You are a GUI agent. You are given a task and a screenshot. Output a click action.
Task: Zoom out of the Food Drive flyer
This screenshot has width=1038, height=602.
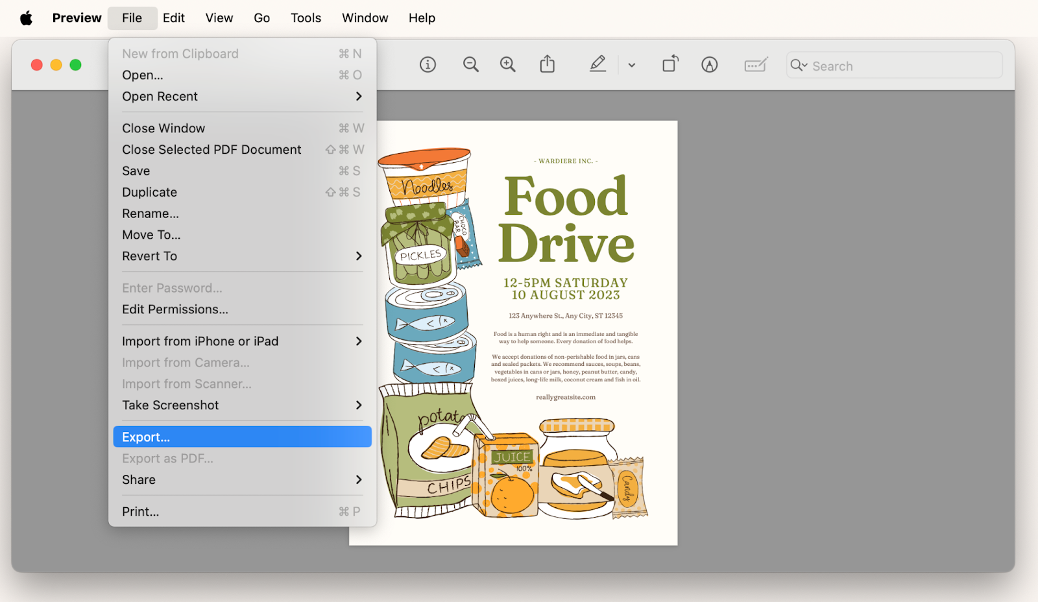(471, 64)
